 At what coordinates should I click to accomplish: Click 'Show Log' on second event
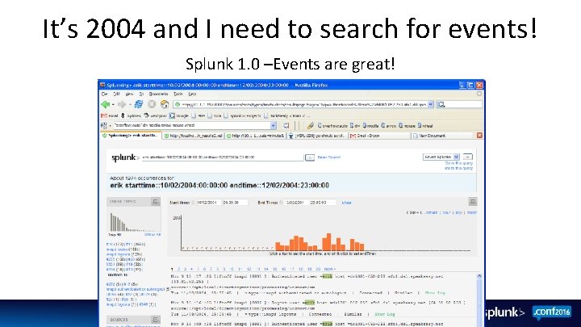pyautogui.click(x=385, y=314)
